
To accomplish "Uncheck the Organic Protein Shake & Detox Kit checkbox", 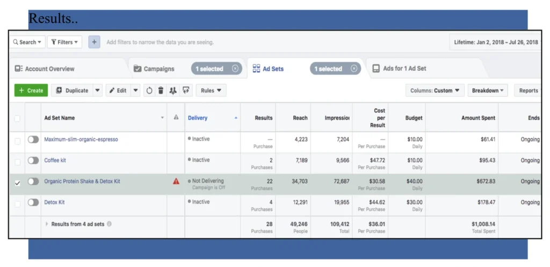I will (17, 183).
